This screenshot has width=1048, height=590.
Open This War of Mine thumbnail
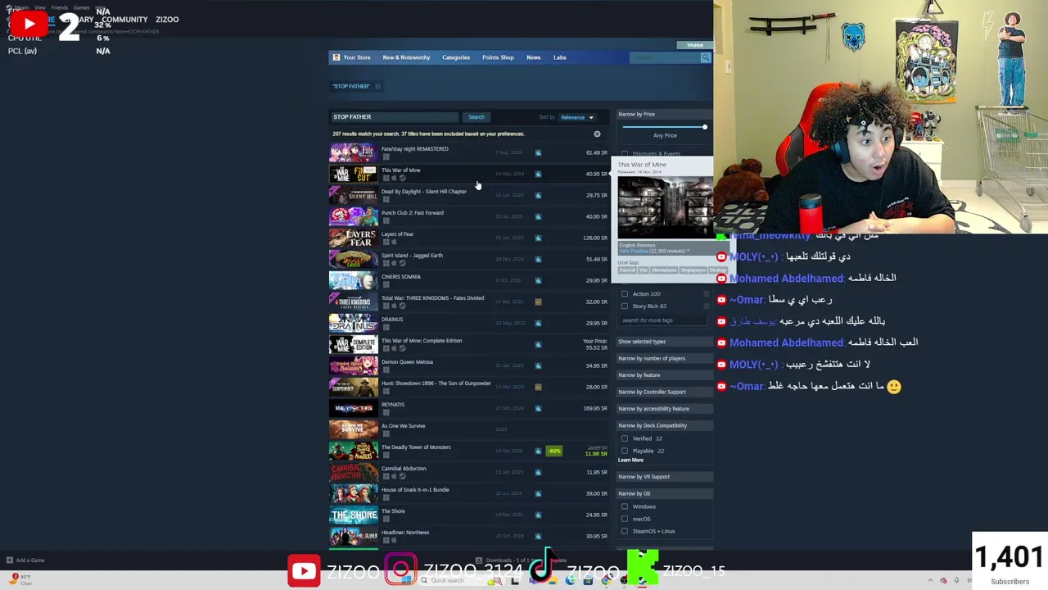pos(354,174)
